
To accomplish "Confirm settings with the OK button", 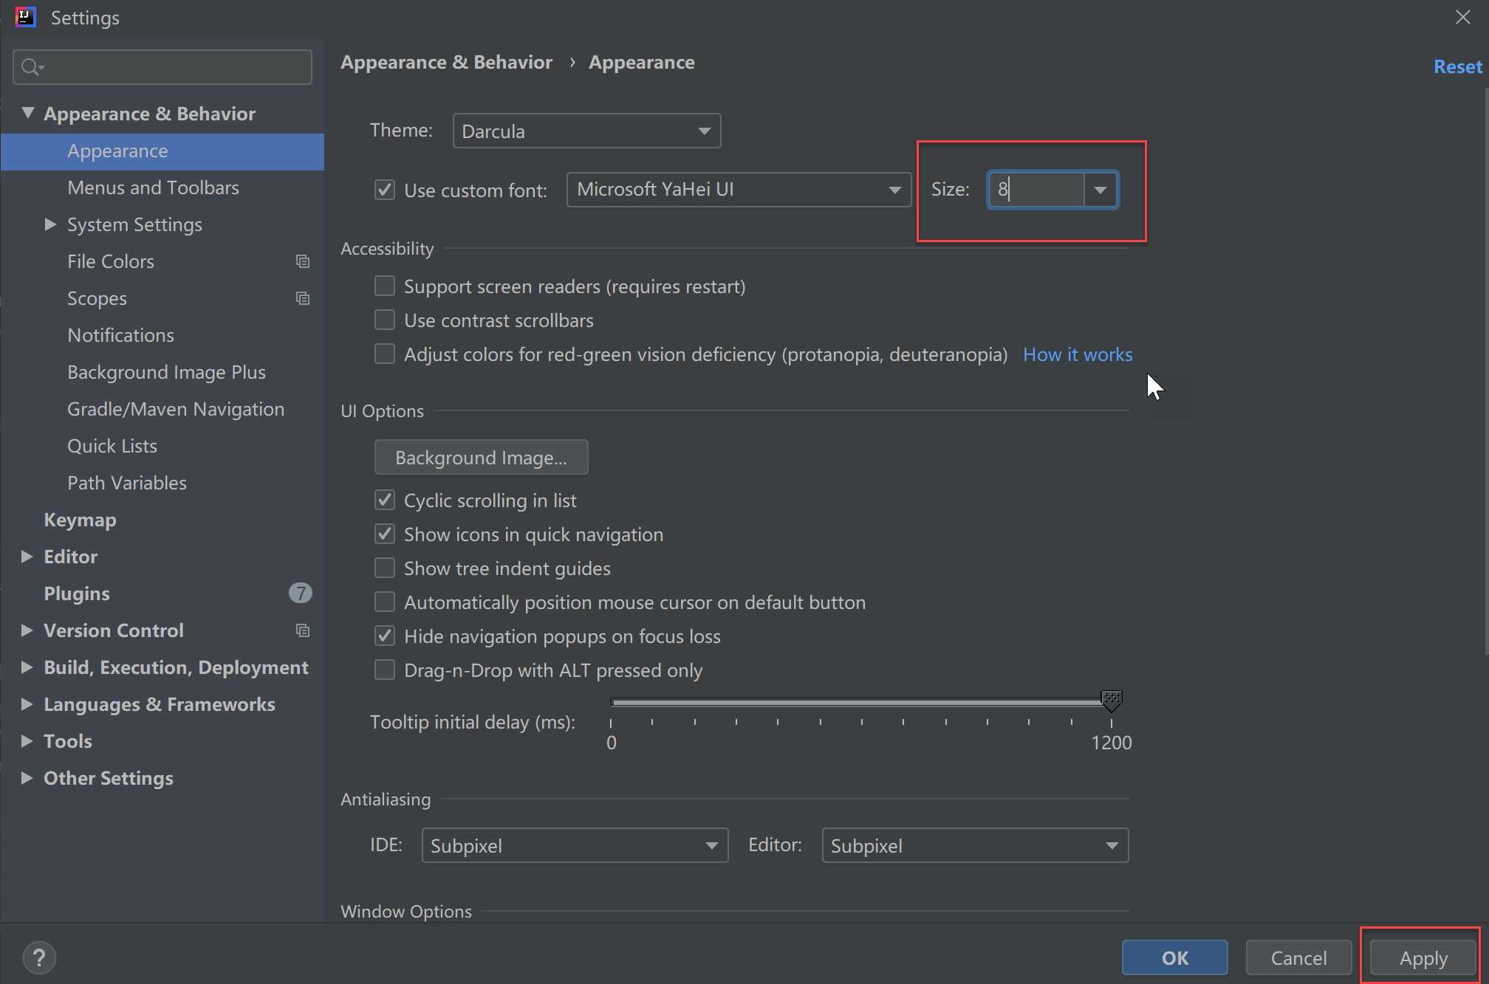I will [1174, 958].
